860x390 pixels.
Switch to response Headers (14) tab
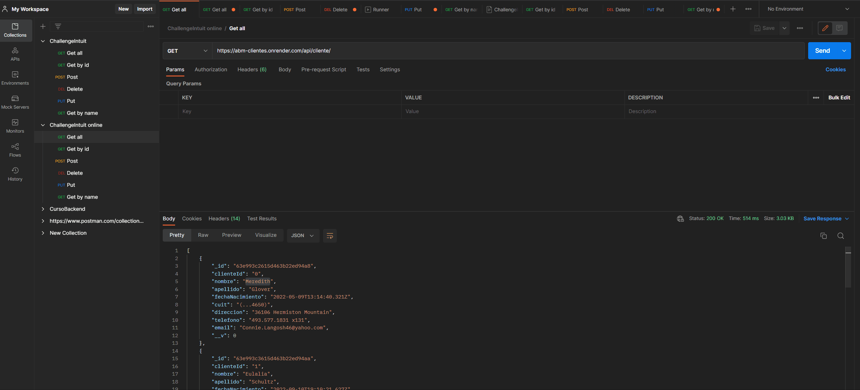(x=224, y=219)
